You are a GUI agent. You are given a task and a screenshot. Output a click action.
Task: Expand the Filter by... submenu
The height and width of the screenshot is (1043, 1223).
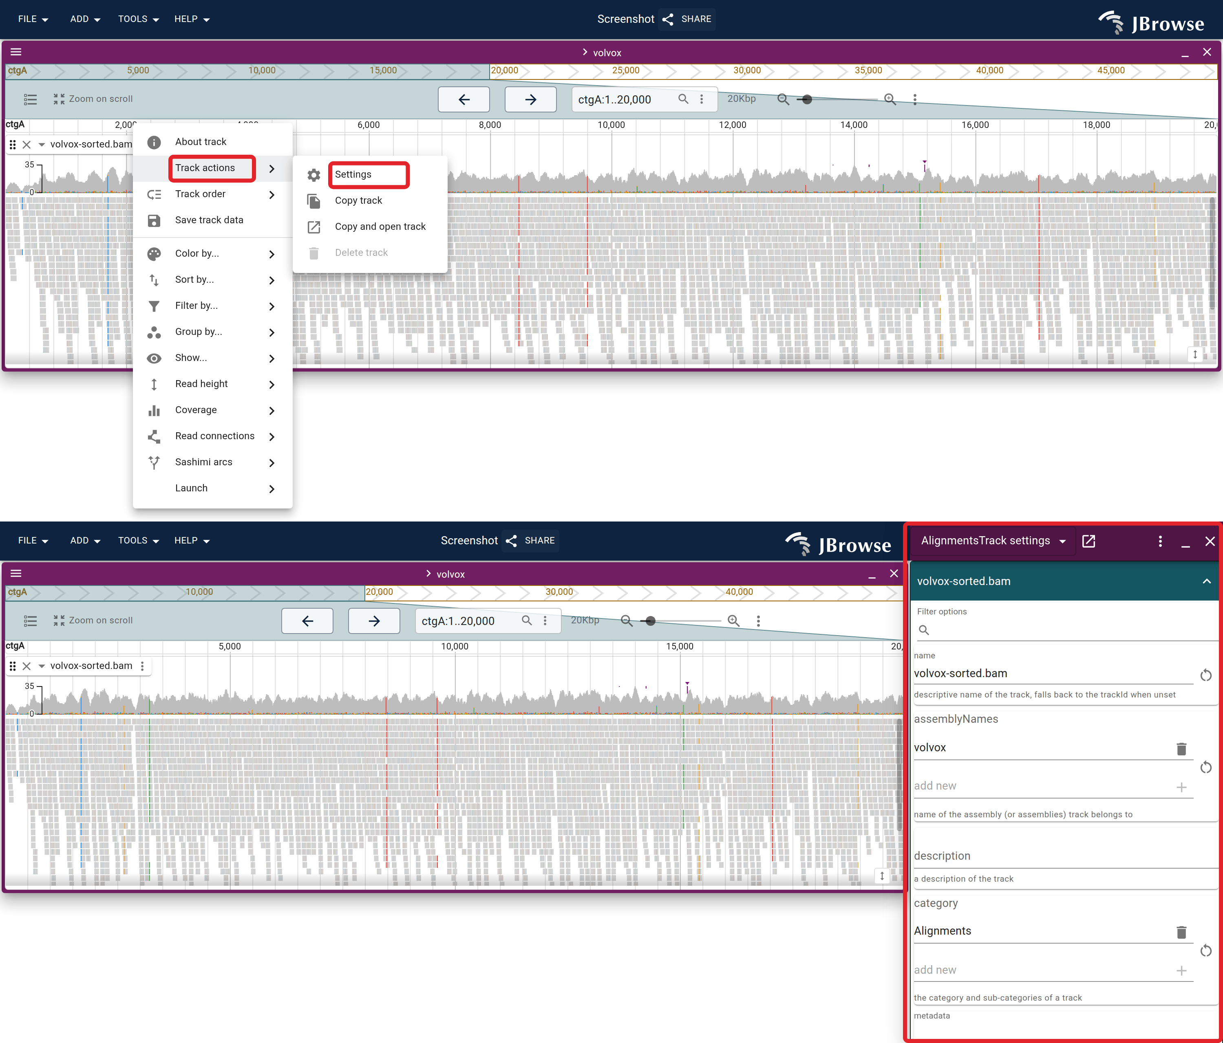(x=212, y=306)
